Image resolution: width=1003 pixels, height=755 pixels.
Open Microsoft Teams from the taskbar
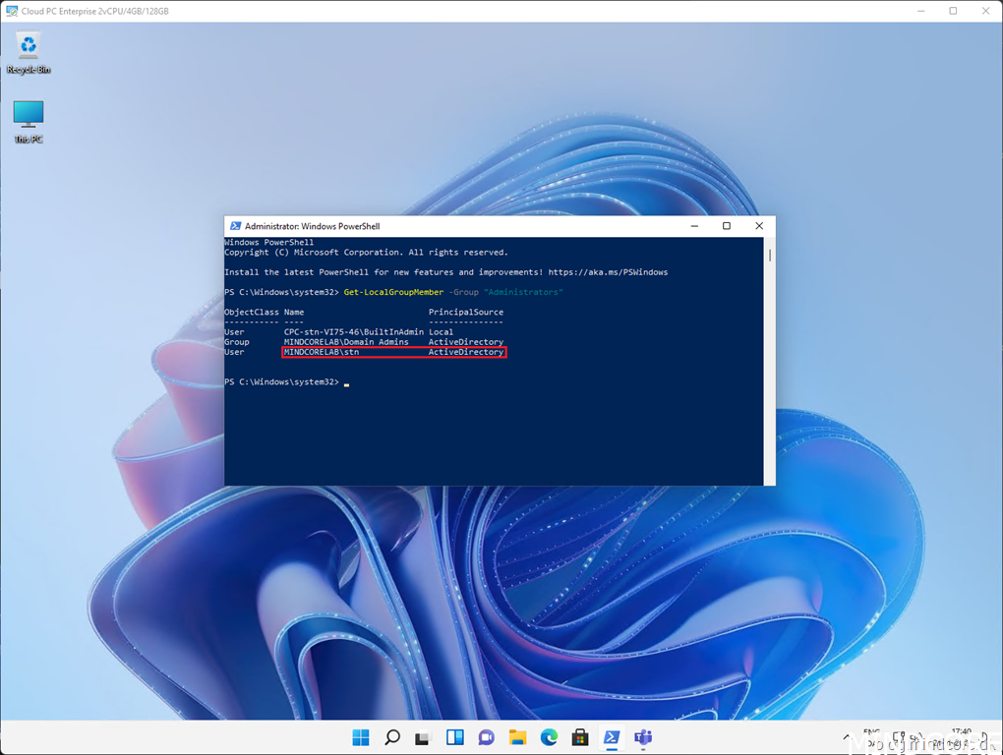point(643,736)
